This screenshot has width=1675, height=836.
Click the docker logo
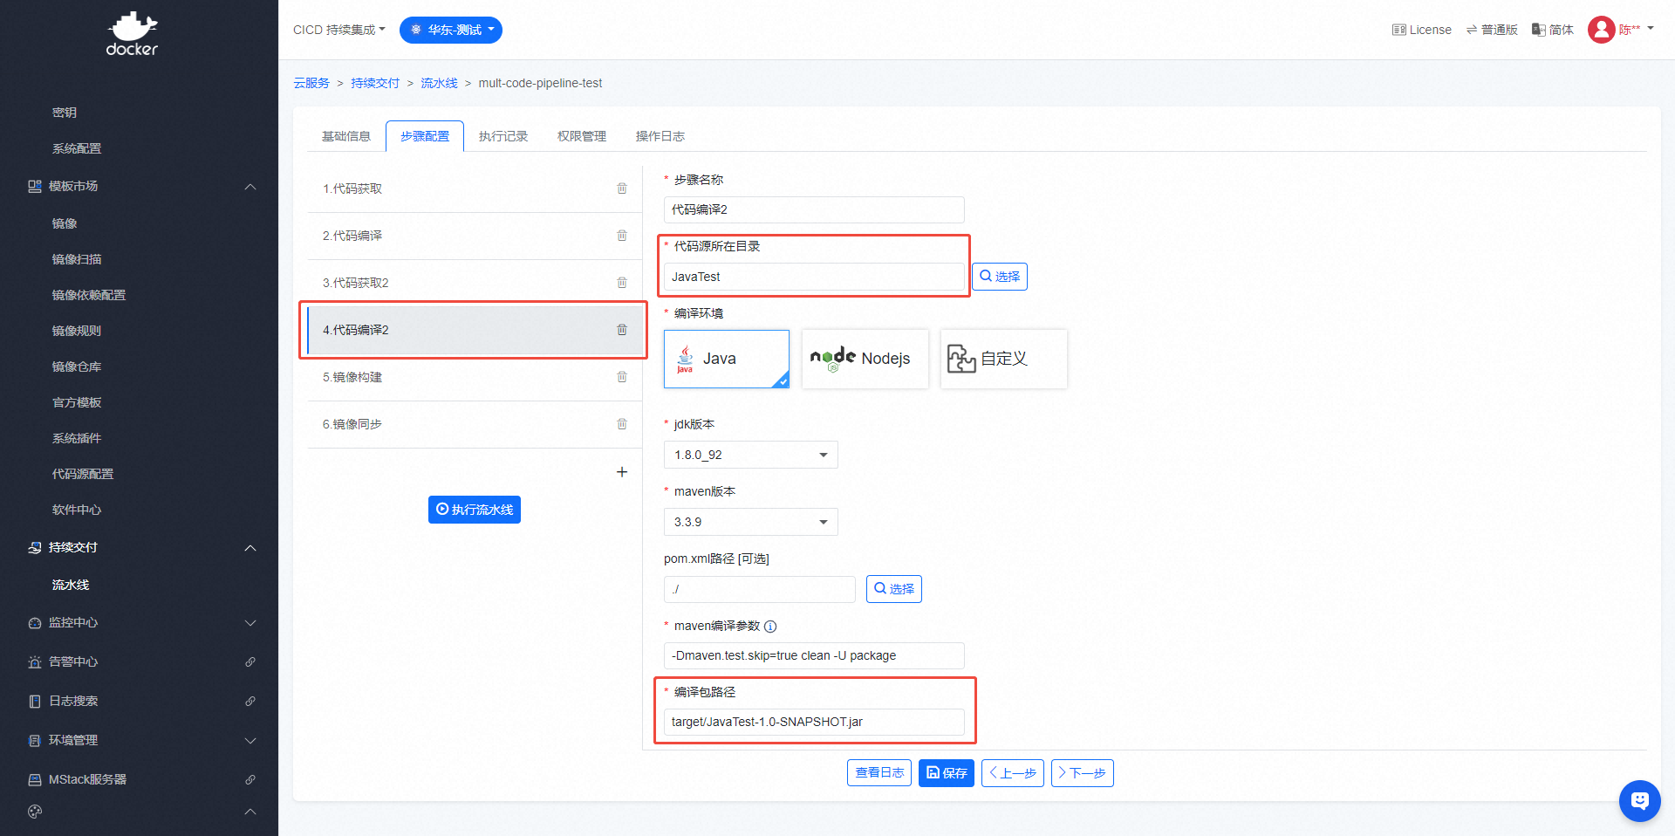click(x=132, y=34)
